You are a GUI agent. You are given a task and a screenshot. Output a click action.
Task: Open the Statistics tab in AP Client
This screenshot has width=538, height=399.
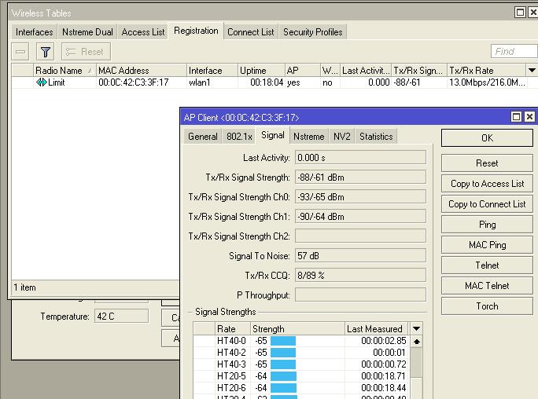click(x=376, y=137)
